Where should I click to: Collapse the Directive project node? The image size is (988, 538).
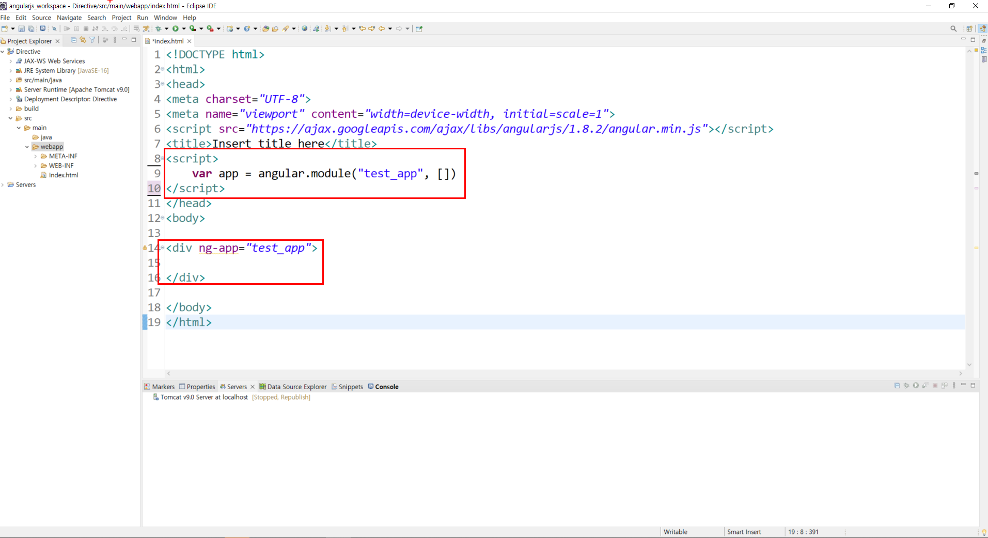pos(3,51)
